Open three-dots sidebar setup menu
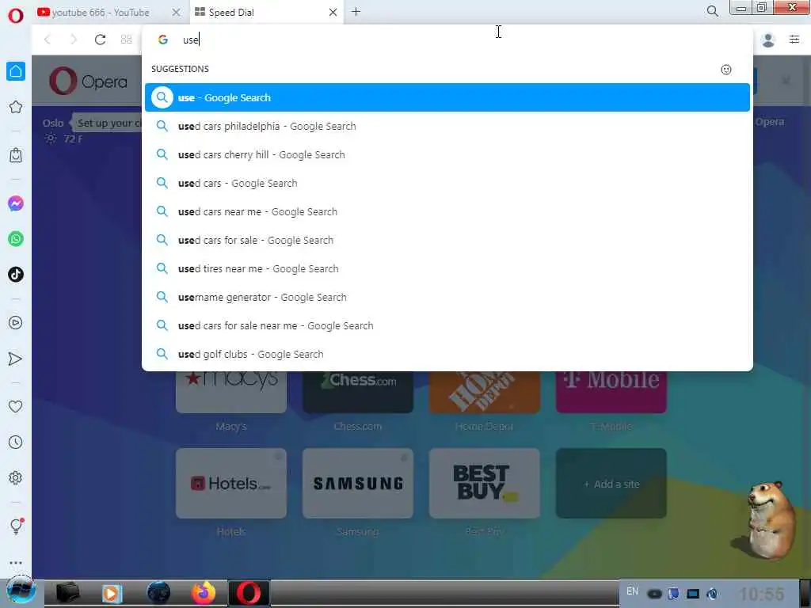Screen dimensions: 811x608 (16, 563)
